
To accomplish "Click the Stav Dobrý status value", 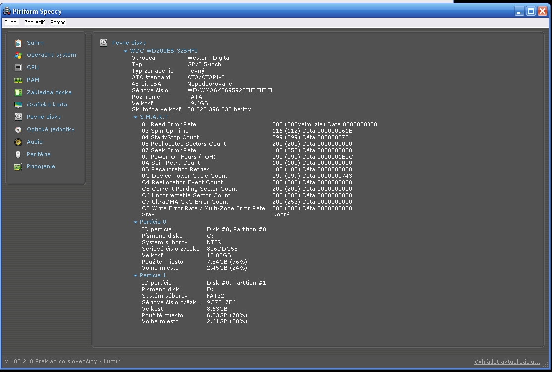I will pos(281,215).
